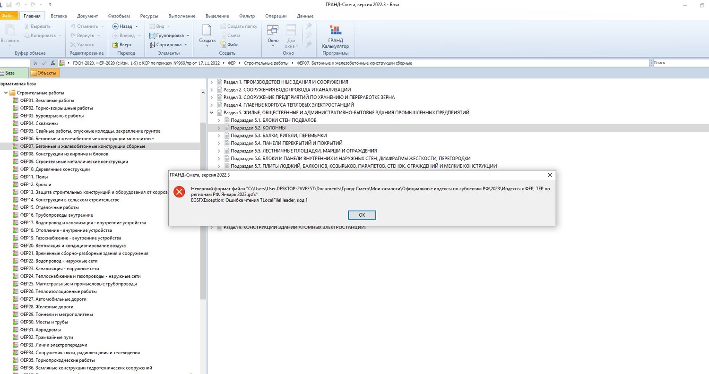Undo with the Отменить button
The image size is (709, 374).
[x=87, y=26]
